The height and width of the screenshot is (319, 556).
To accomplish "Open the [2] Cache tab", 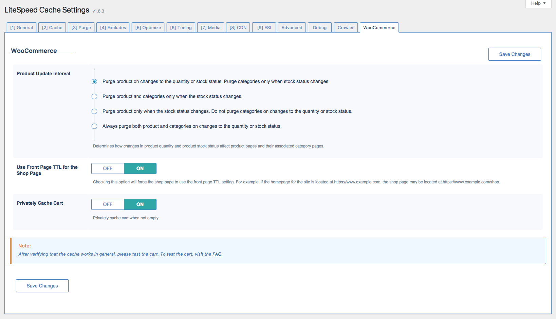I will coord(52,27).
